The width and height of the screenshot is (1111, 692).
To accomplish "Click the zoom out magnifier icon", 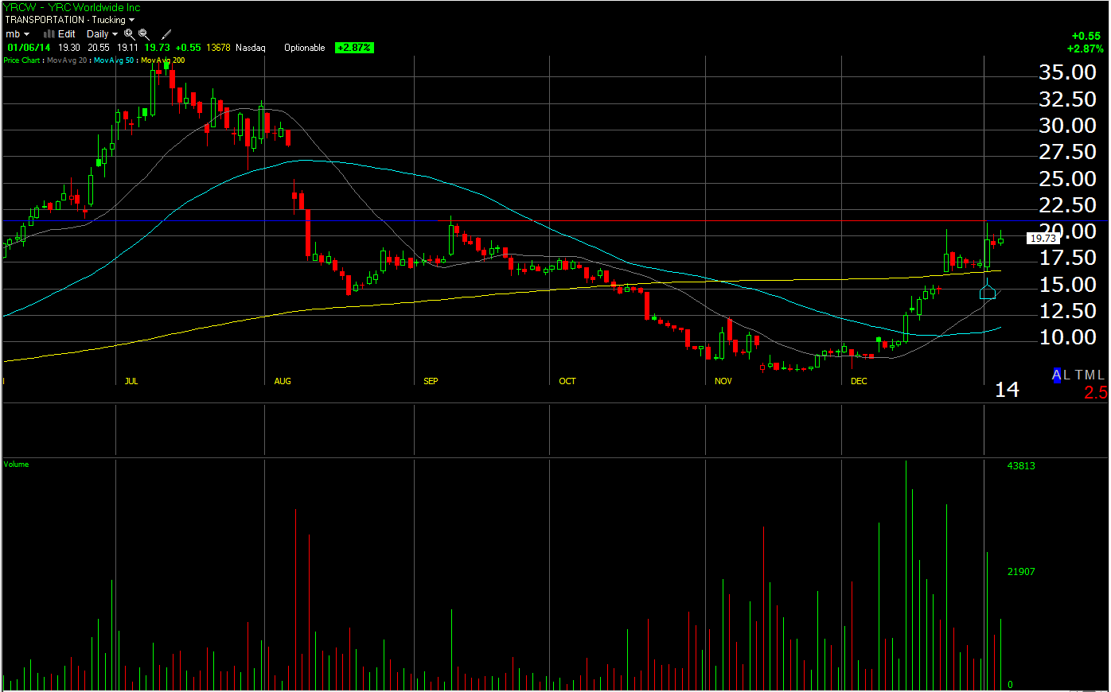I will click(x=144, y=34).
